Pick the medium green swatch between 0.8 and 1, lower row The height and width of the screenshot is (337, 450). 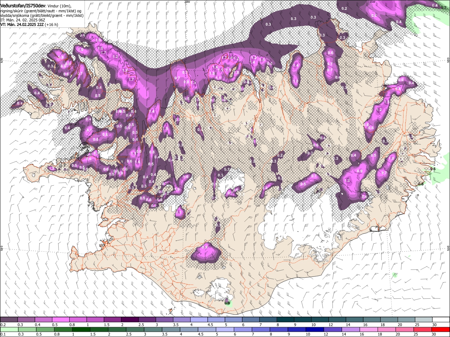tap(63, 330)
